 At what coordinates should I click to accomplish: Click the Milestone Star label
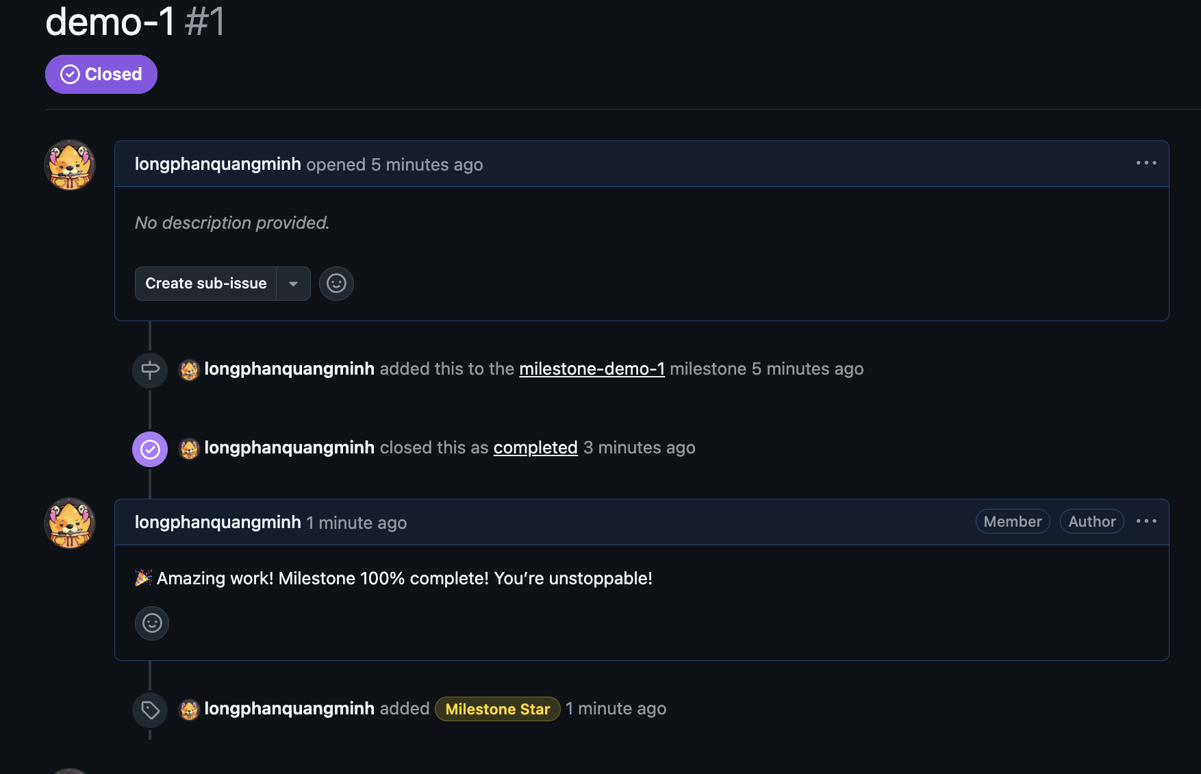click(498, 709)
